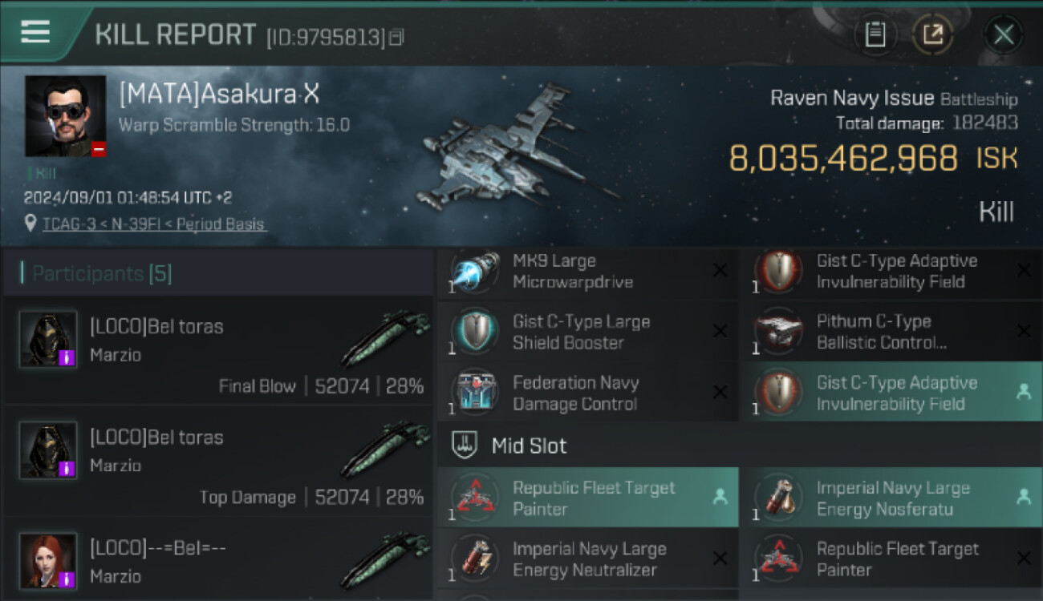This screenshot has width=1043, height=601.
Task: Select the Imperial Navy Large Energy Nosferatu icon
Action: (x=778, y=498)
